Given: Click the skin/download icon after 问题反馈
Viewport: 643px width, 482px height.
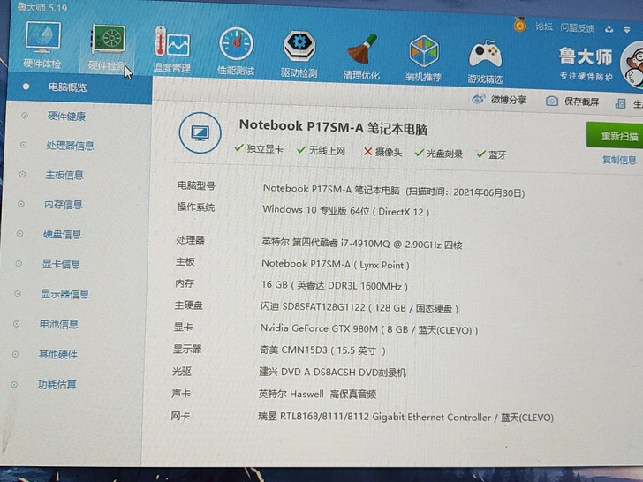Looking at the screenshot, I should pos(609,29).
